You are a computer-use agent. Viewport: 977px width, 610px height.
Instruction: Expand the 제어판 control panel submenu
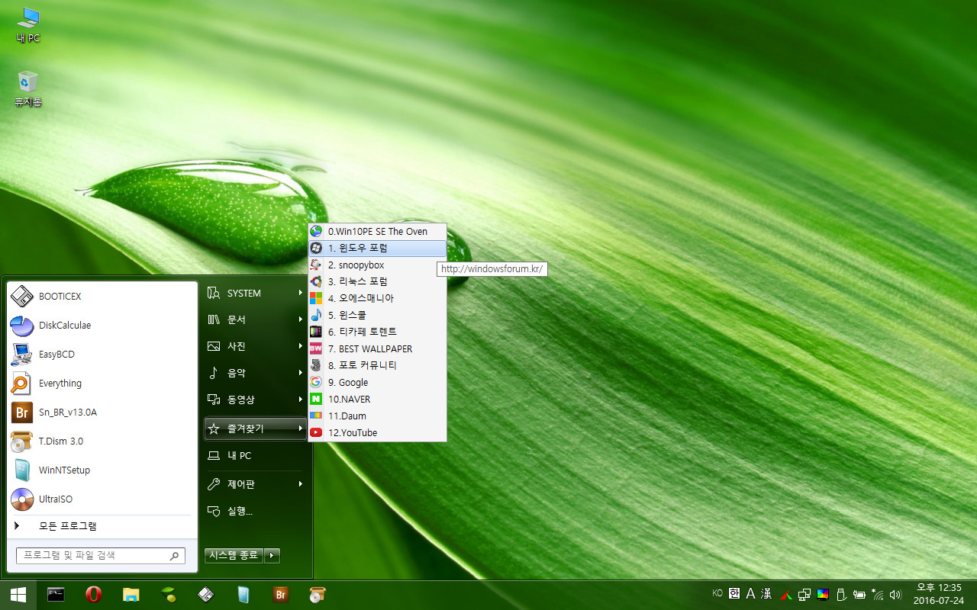point(256,483)
